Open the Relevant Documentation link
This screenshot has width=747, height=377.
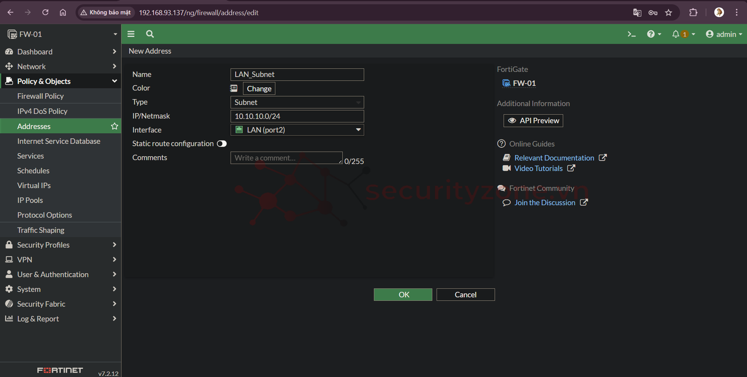point(554,158)
